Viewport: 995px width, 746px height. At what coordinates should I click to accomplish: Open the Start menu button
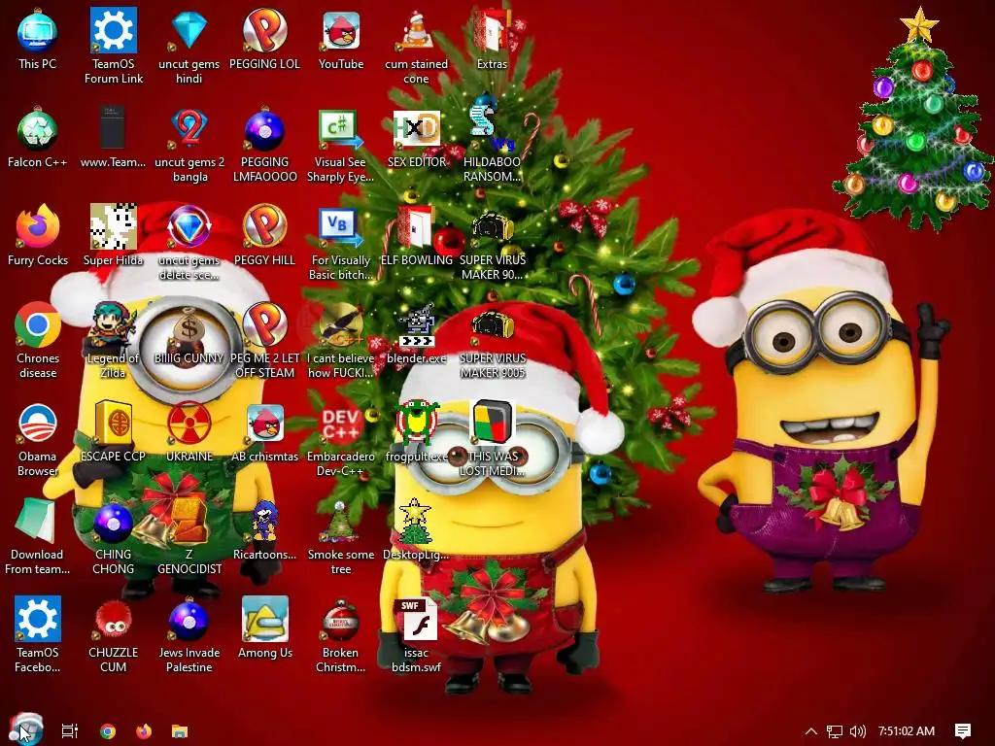click(25, 730)
